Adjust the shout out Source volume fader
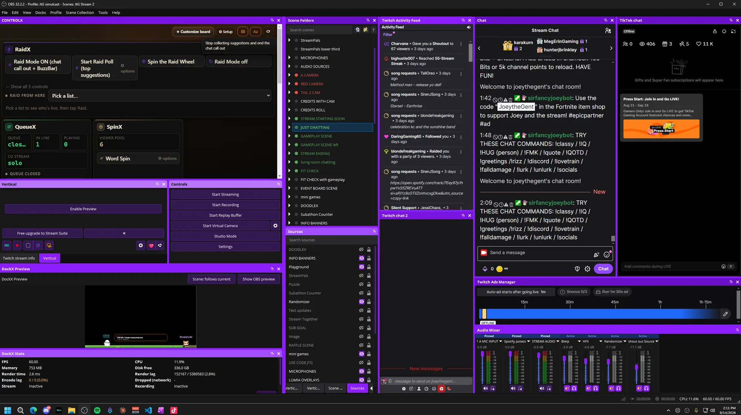Viewport: 741px width, 415px height. (636, 367)
